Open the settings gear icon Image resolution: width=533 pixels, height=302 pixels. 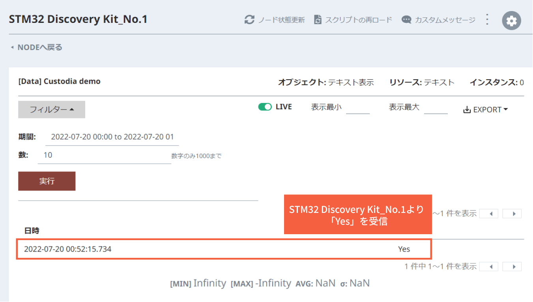[511, 20]
